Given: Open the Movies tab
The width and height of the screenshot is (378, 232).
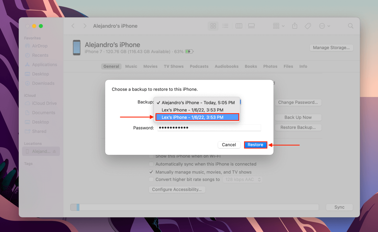Looking at the screenshot, I should coord(150,66).
